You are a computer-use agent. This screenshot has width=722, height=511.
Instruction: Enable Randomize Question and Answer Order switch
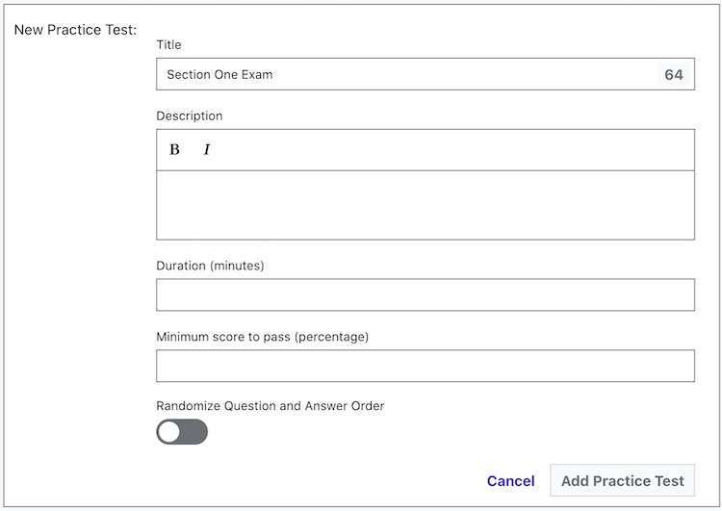(x=182, y=432)
